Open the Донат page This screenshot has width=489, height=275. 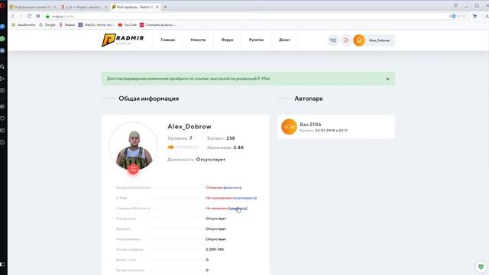[x=284, y=40]
